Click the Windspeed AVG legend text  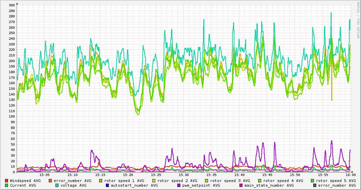pos(25,181)
